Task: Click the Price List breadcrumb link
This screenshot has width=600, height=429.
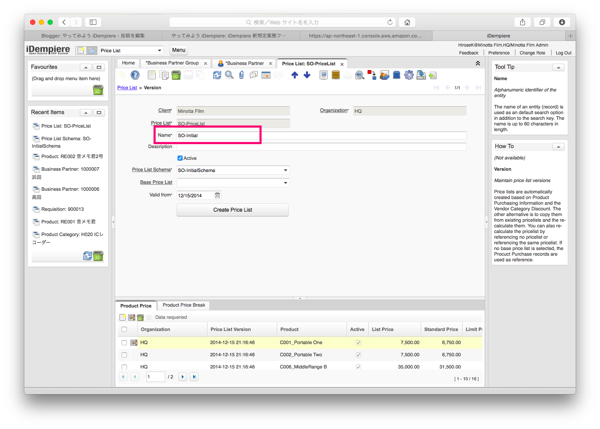Action: pos(127,88)
